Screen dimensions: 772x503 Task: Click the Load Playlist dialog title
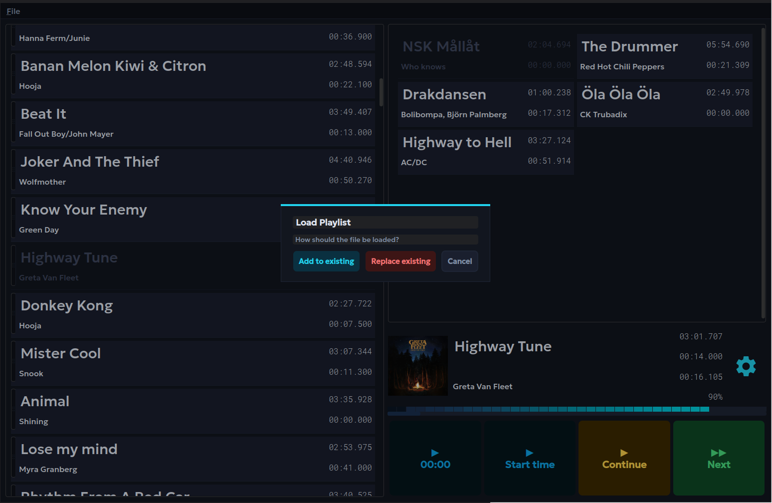(323, 222)
